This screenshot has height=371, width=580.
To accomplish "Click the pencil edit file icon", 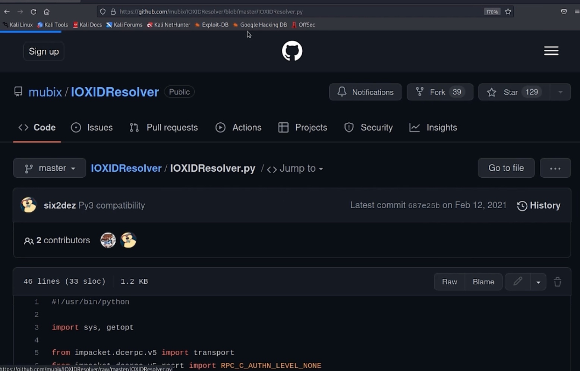I will tap(518, 281).
